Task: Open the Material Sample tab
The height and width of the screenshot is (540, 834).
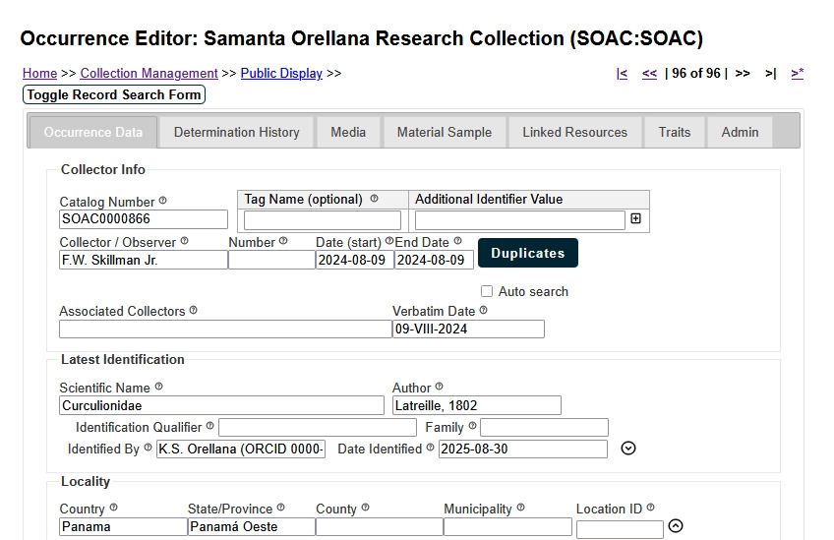Action: 444,132
